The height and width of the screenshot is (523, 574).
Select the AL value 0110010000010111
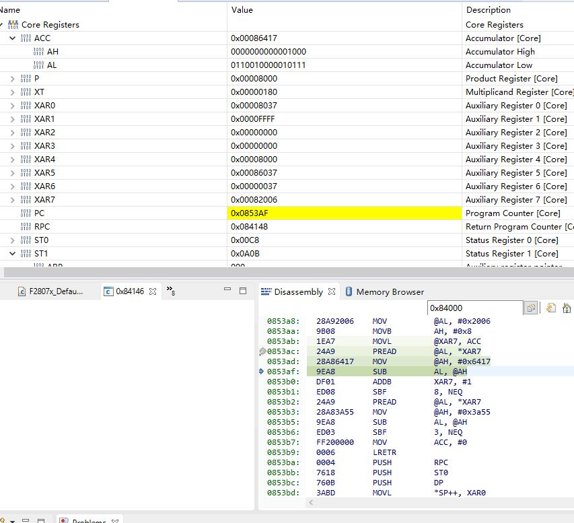point(268,65)
